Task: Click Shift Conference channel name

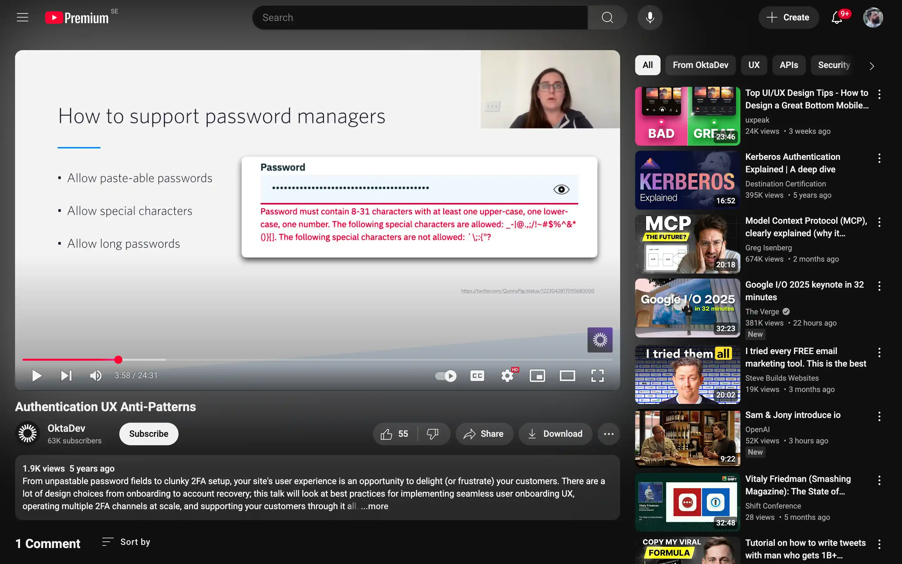Action: (773, 506)
